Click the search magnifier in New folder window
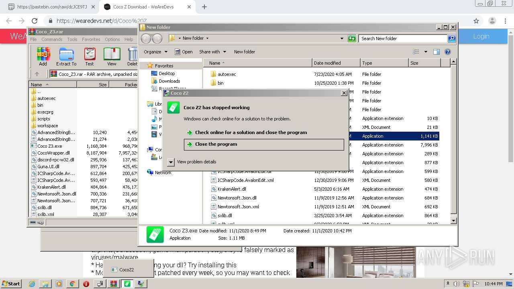 point(452,39)
